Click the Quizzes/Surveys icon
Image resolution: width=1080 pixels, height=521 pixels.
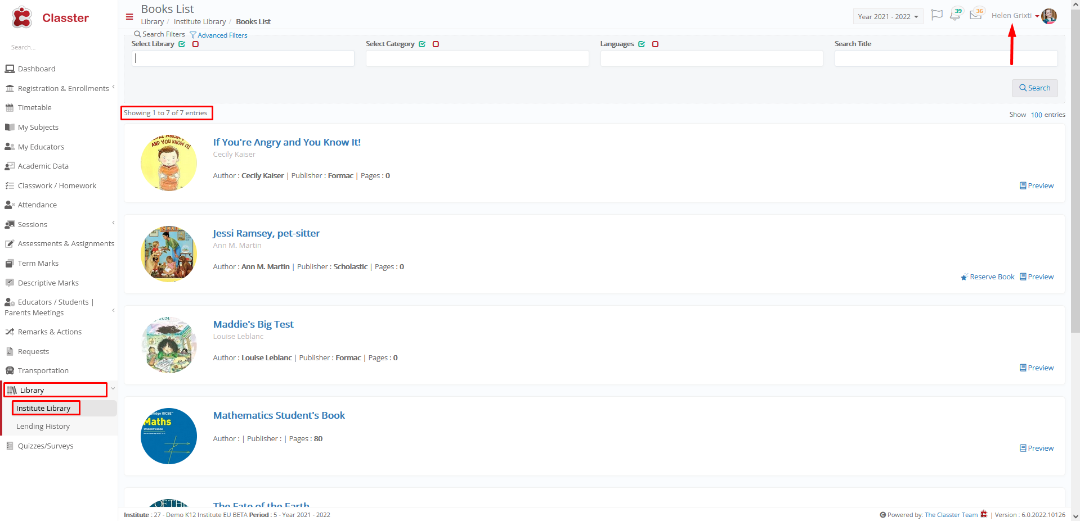(10, 446)
